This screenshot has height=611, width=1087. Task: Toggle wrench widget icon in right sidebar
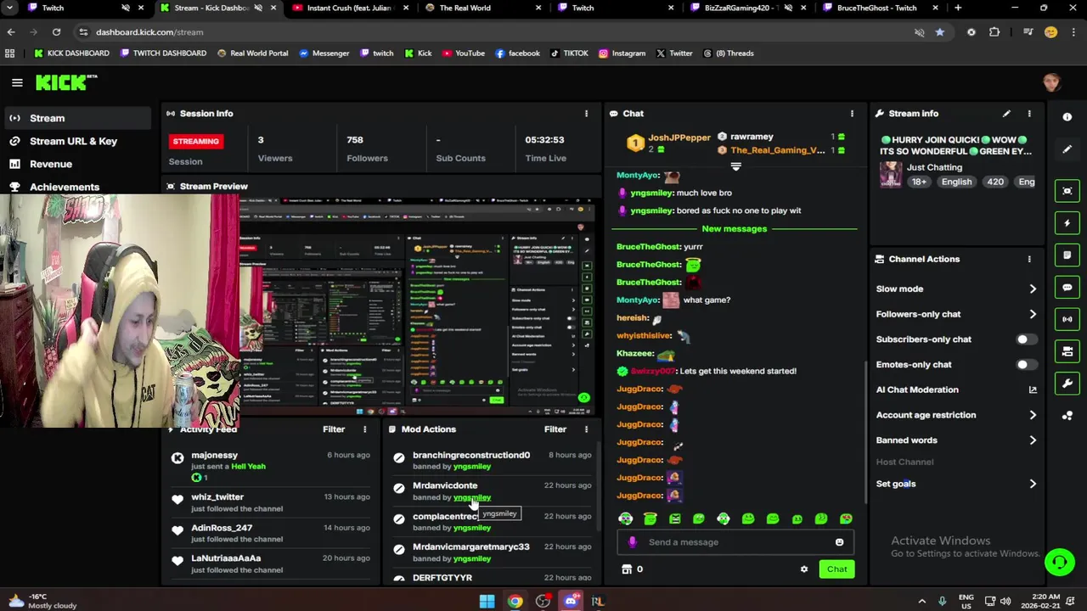pos(1067,384)
